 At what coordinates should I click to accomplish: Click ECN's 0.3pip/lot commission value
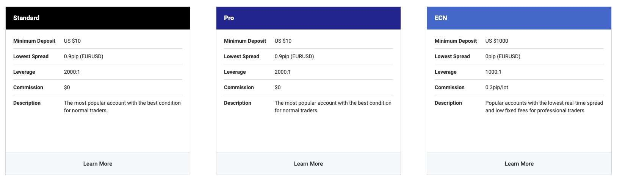pos(497,87)
